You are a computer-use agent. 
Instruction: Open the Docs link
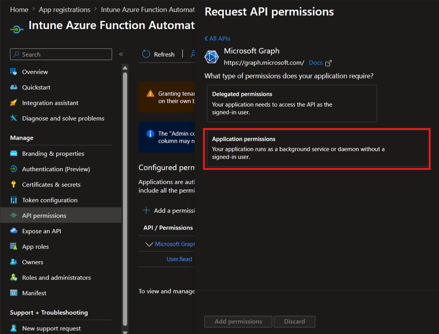pyautogui.click(x=316, y=63)
